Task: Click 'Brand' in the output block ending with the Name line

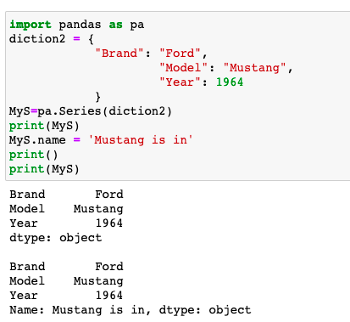Action: (x=27, y=267)
